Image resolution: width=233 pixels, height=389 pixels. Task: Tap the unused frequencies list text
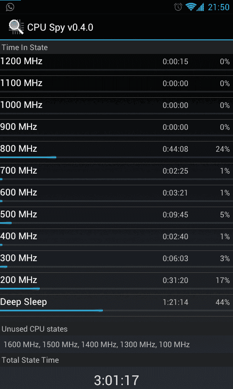coord(97,344)
